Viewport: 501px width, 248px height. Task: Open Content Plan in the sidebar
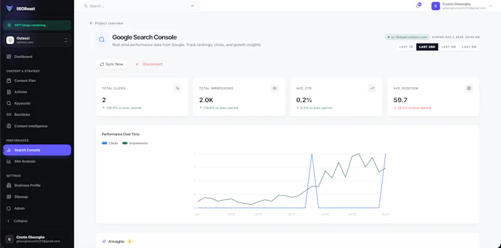(37, 81)
